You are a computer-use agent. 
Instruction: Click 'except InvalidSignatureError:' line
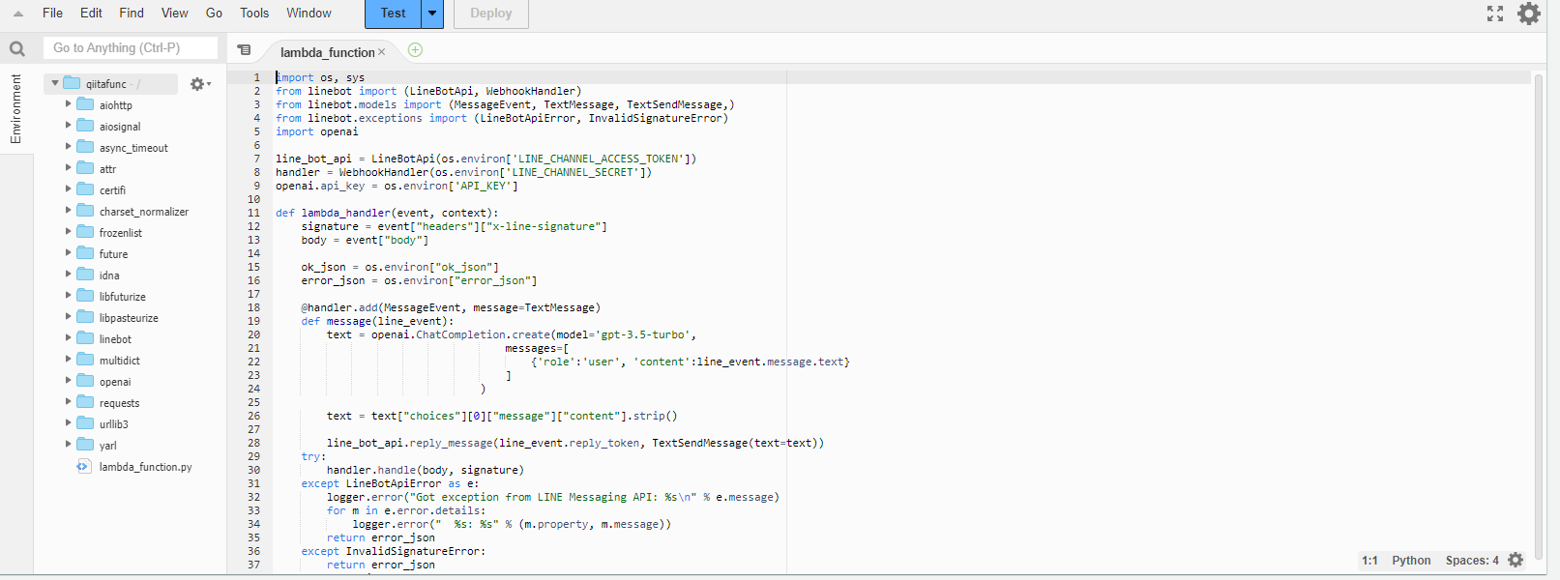(x=393, y=551)
